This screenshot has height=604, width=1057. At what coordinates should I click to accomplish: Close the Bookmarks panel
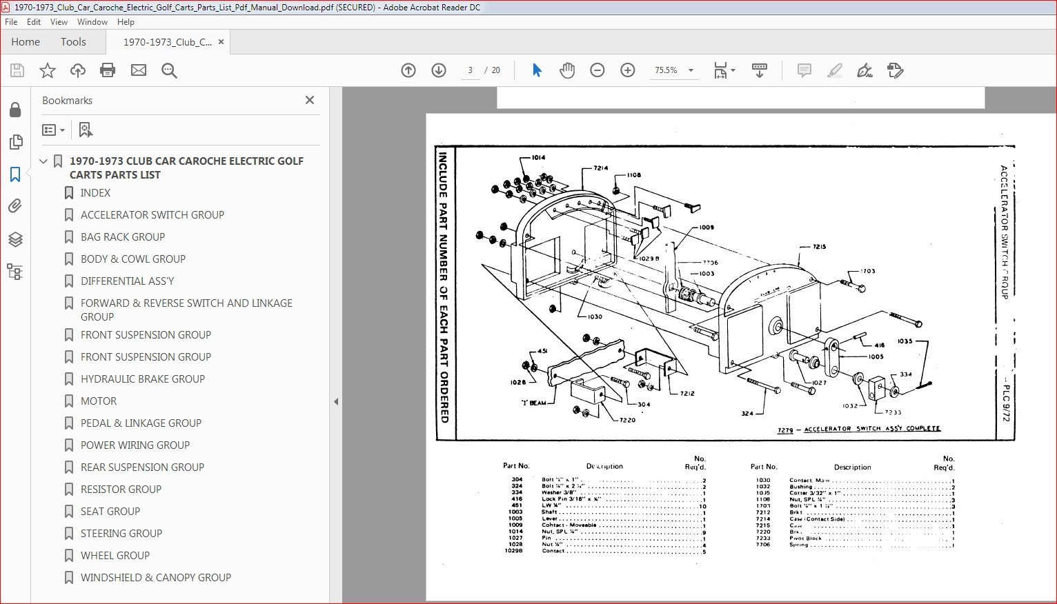[x=310, y=100]
